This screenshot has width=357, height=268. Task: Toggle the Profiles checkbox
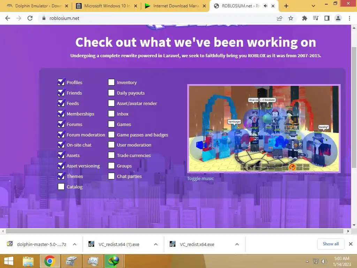pos(61,82)
